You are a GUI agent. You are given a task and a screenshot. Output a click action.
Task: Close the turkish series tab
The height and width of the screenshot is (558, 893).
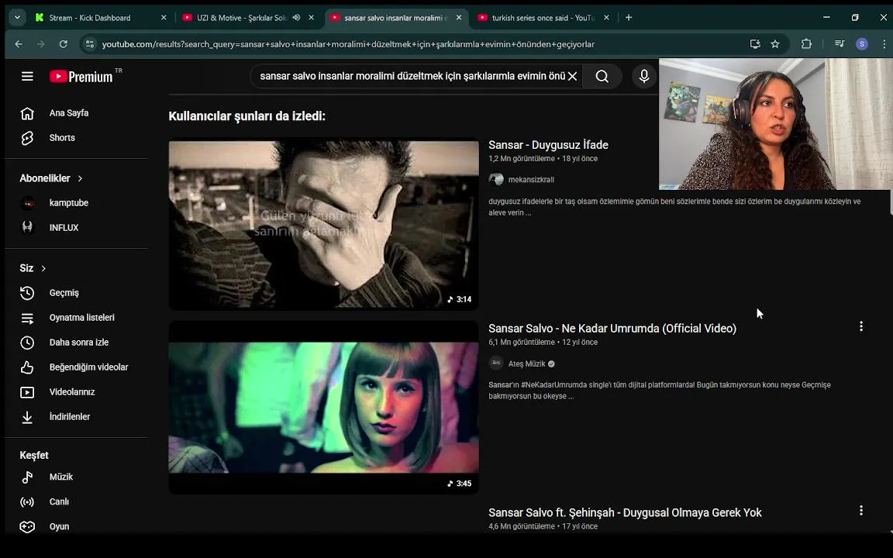tap(606, 18)
